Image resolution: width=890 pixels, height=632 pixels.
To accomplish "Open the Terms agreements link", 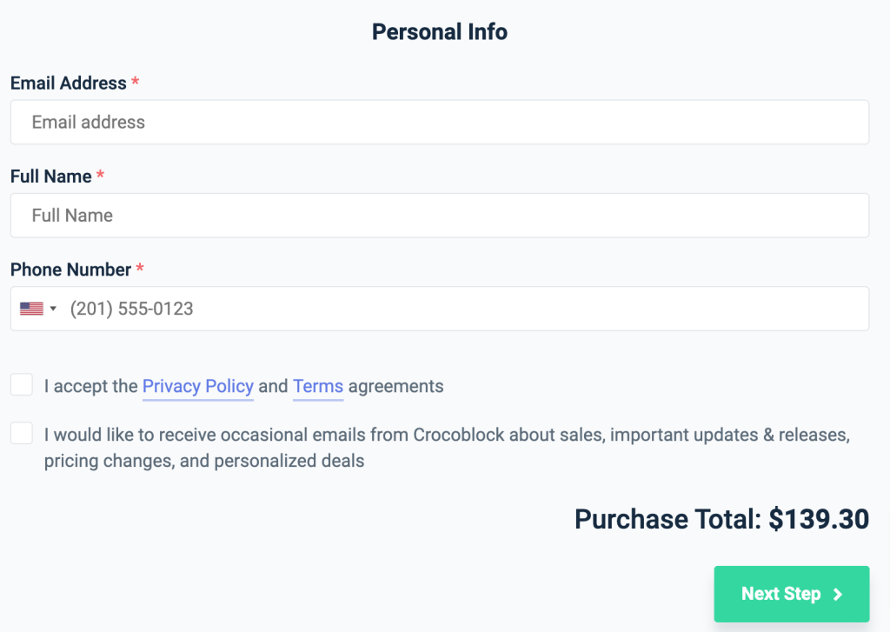I will coord(318,386).
